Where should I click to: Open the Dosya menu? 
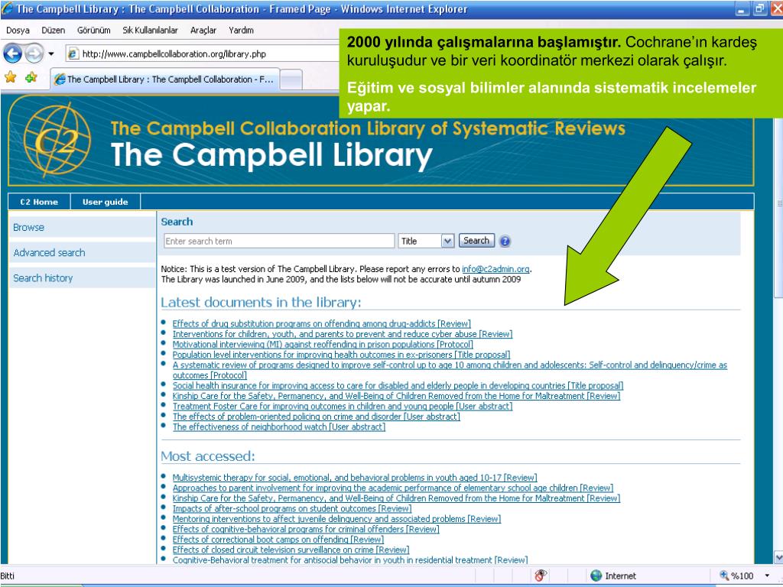[x=18, y=31]
